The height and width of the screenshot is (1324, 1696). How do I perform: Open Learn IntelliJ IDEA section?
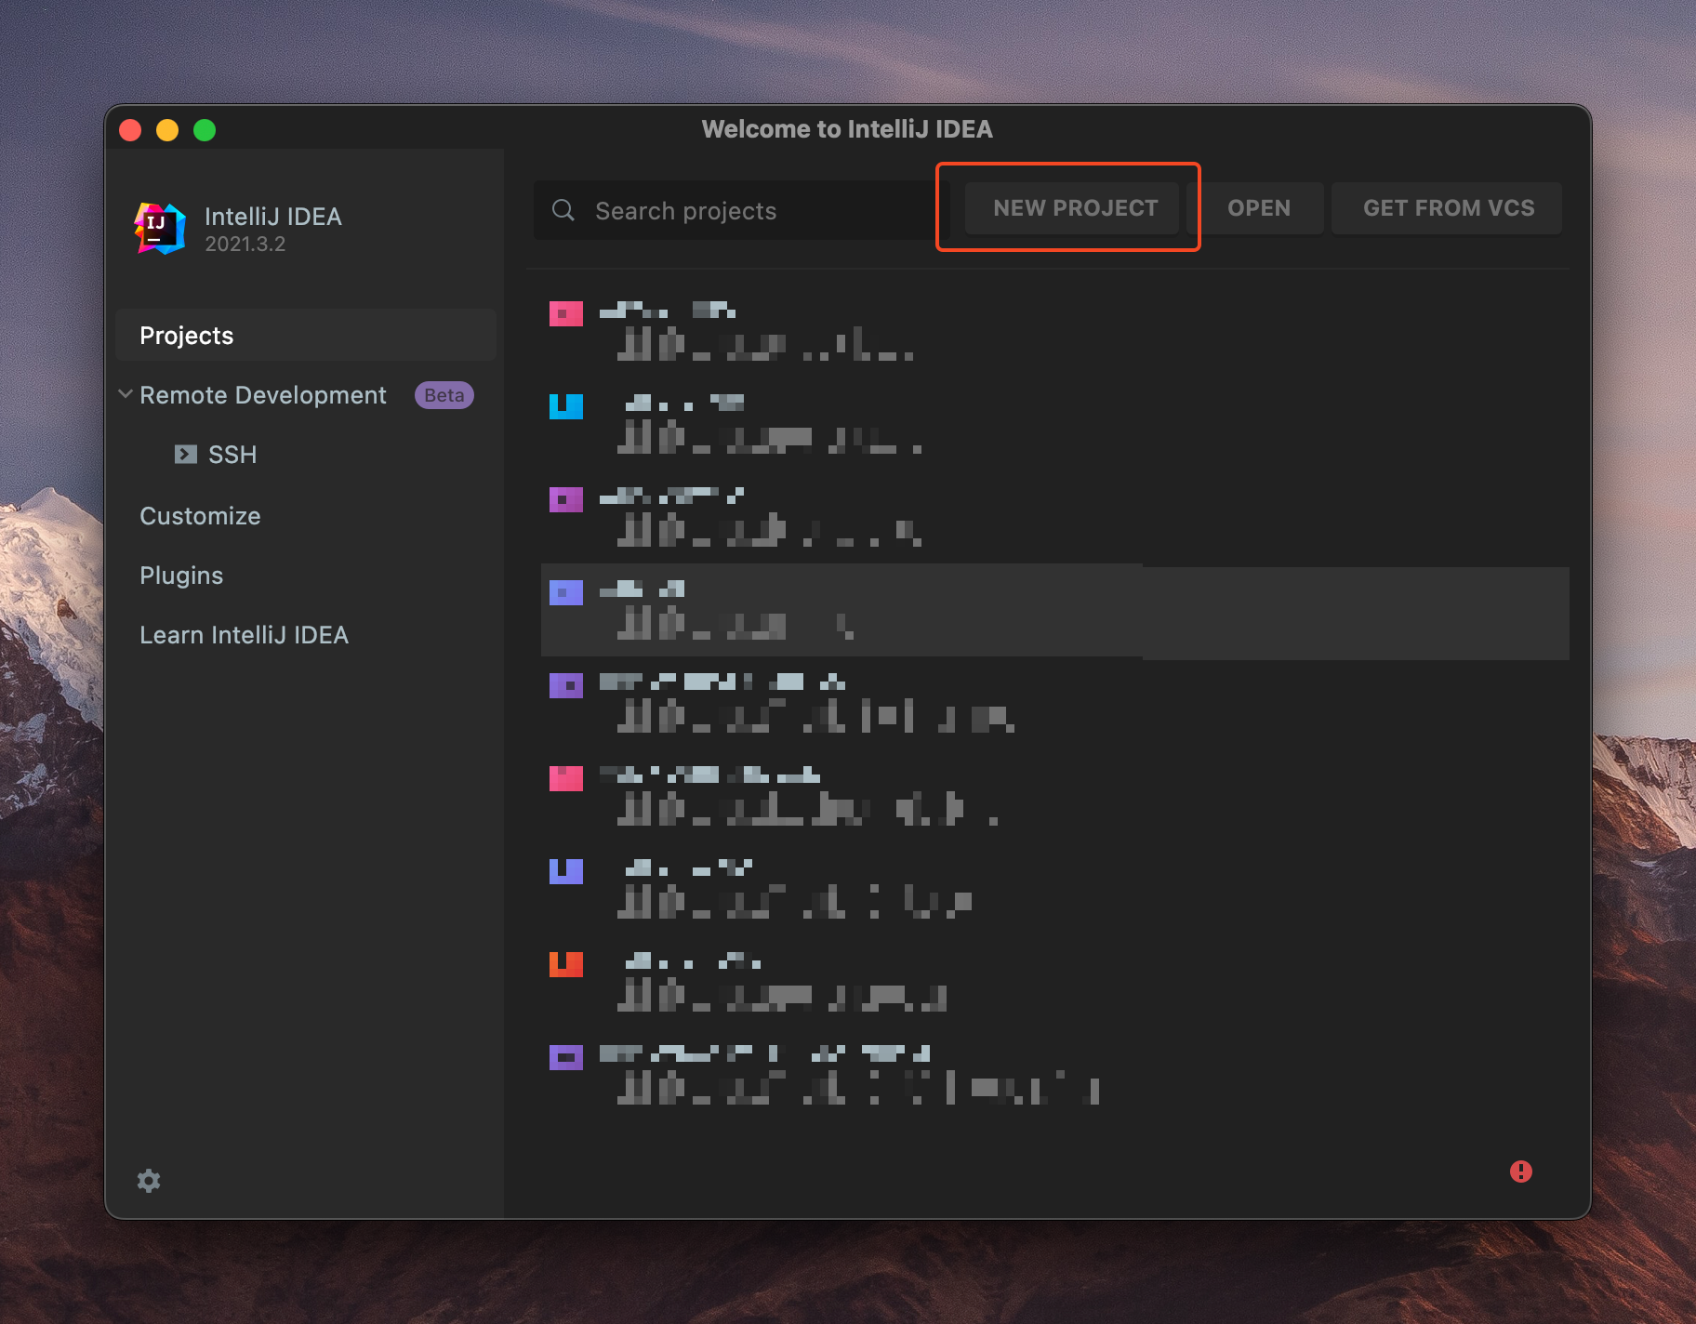pyautogui.click(x=244, y=635)
